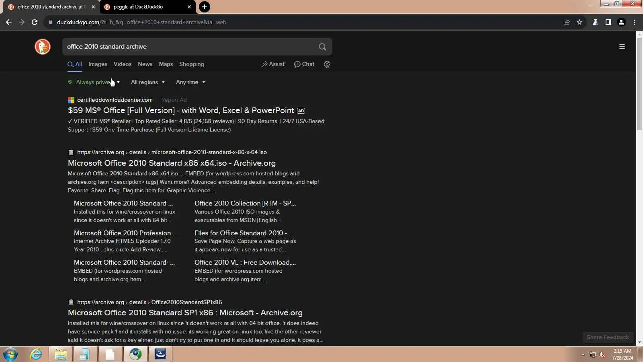
Task: Click the Assist button
Action: click(273, 64)
